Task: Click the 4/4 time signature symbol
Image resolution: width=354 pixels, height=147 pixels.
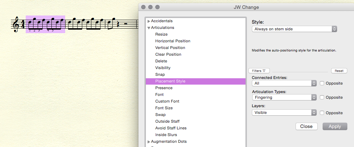Action: [x=23, y=24]
